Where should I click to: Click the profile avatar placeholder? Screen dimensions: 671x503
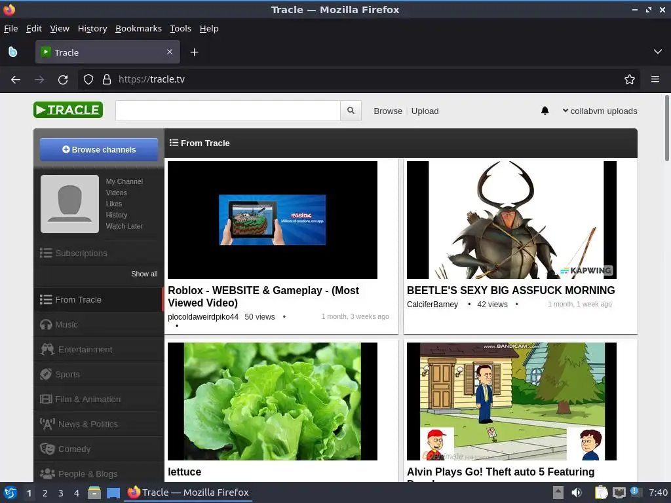(x=69, y=204)
